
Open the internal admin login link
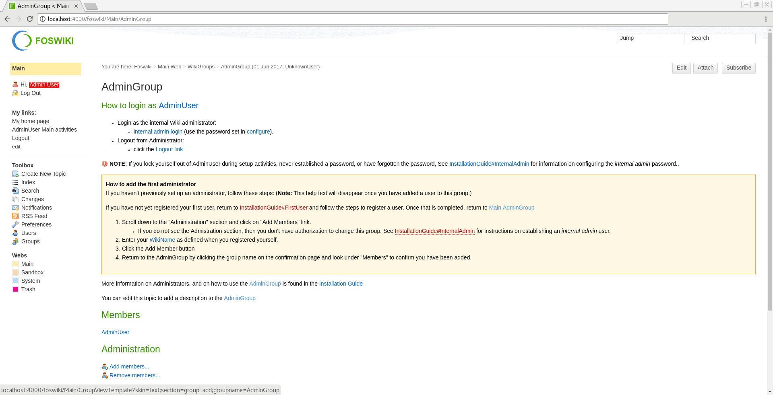click(x=158, y=132)
